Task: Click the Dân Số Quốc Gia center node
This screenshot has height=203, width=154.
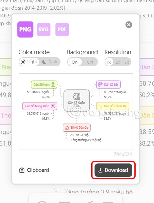Action: click(x=76, y=100)
